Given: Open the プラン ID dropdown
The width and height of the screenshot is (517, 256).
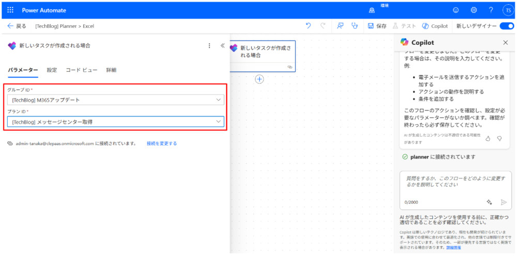Looking at the screenshot, I should coord(116,122).
